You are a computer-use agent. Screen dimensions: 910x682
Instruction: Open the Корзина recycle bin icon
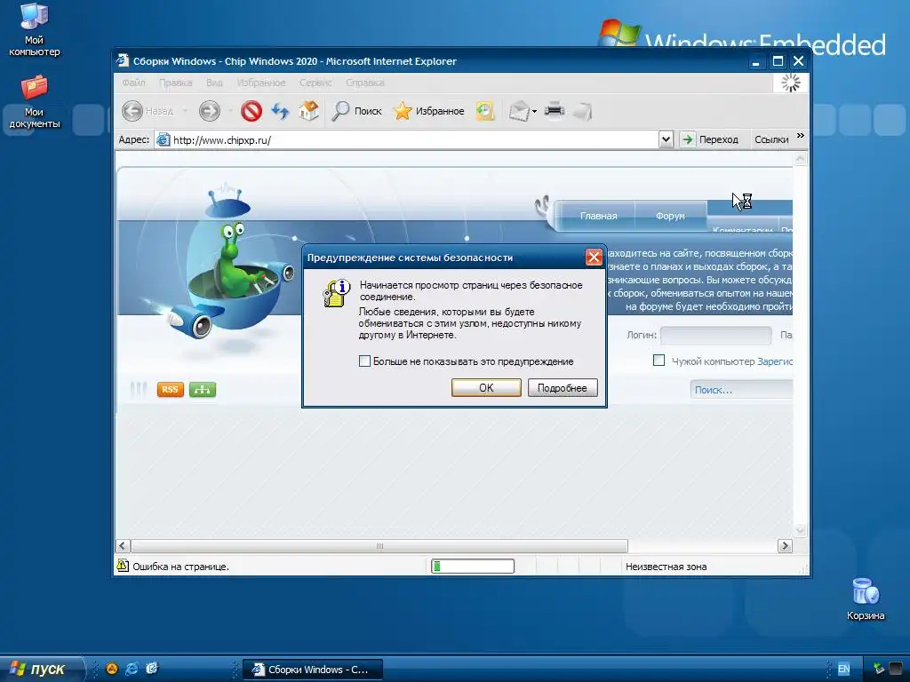866,599
